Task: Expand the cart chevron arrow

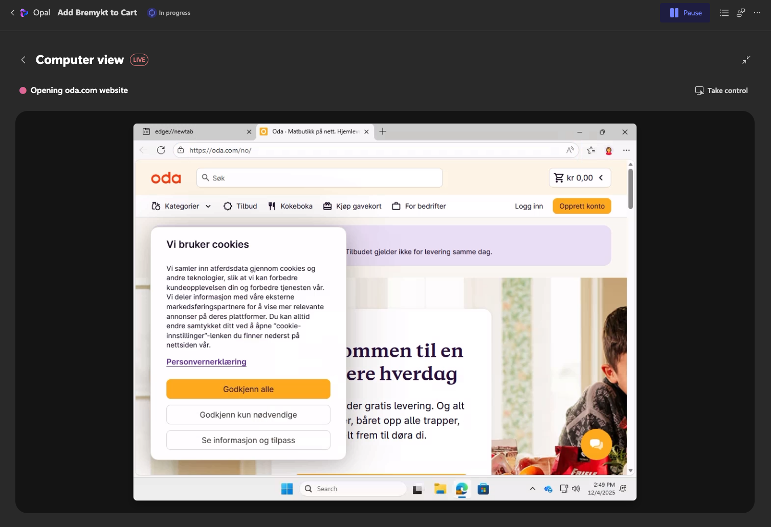Action: pos(601,178)
